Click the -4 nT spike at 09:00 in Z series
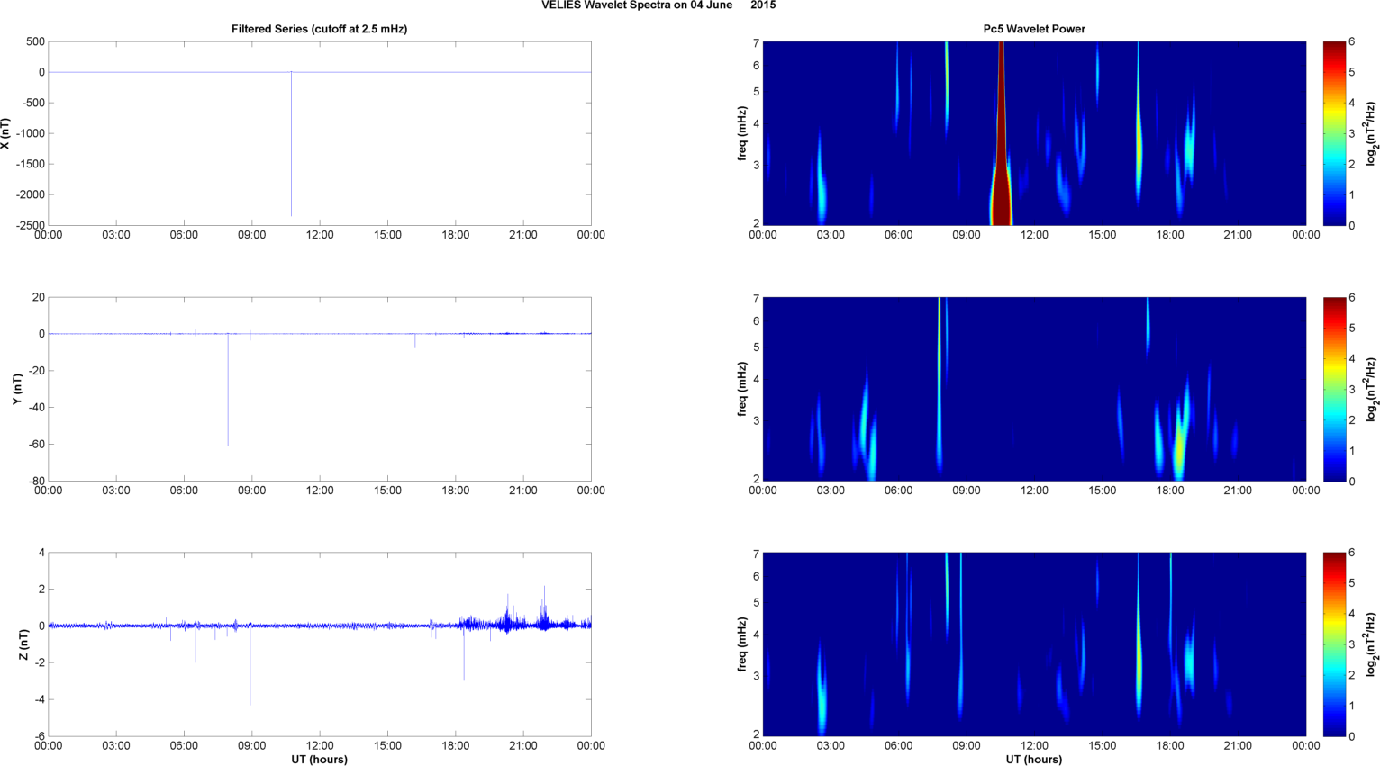The height and width of the screenshot is (766, 1380). (250, 666)
